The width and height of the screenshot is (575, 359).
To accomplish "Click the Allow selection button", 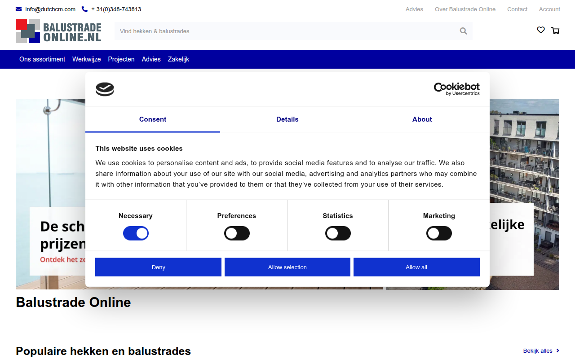I will coord(287,267).
